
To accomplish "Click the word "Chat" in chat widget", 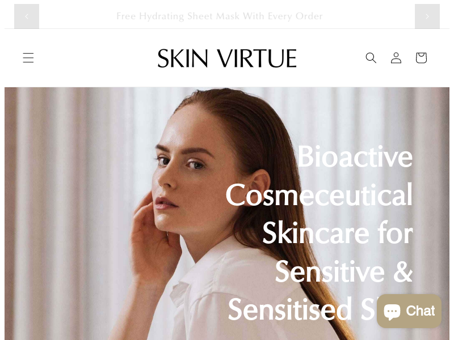I will pos(421,311).
